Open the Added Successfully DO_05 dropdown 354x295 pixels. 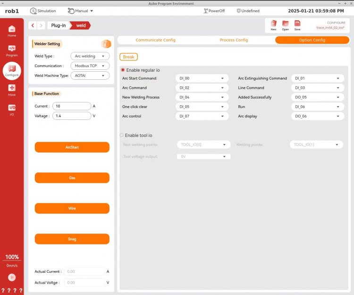tap(318, 97)
